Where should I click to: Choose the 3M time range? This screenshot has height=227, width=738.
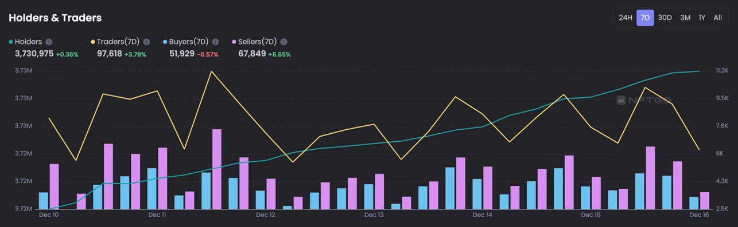(x=685, y=18)
